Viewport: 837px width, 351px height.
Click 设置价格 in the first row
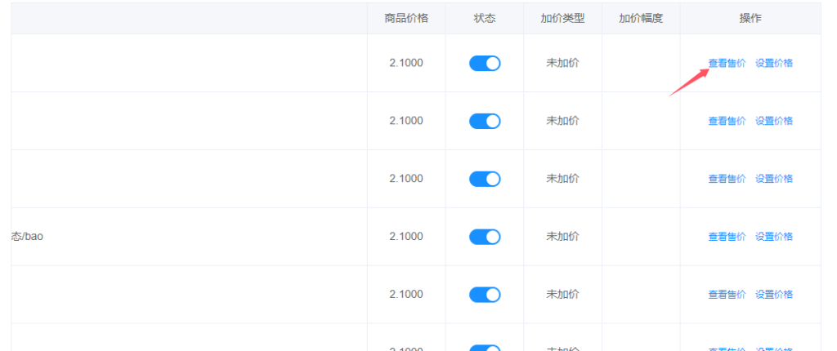coord(774,63)
